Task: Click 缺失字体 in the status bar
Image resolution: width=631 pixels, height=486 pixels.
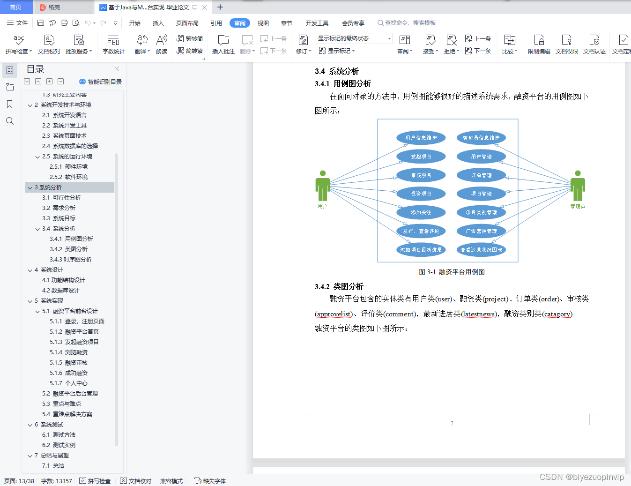Action: [x=210, y=481]
